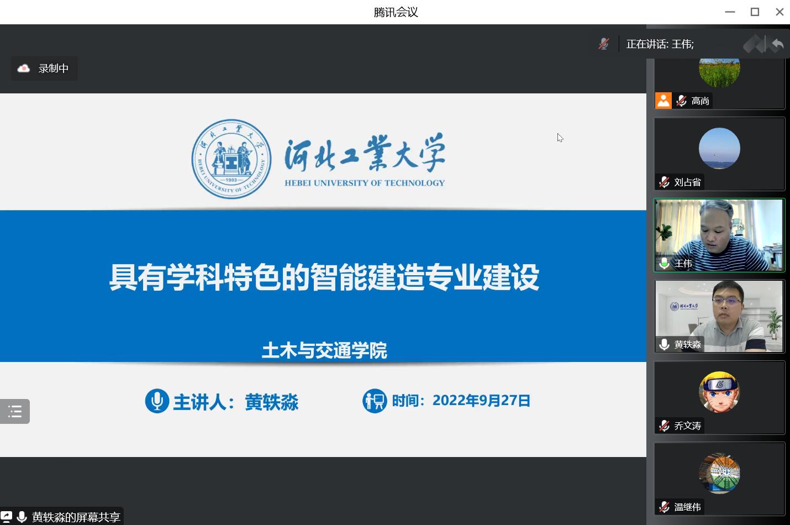The width and height of the screenshot is (790, 525).
Task: Click the orange host icon beside 高尚
Action: click(x=663, y=101)
